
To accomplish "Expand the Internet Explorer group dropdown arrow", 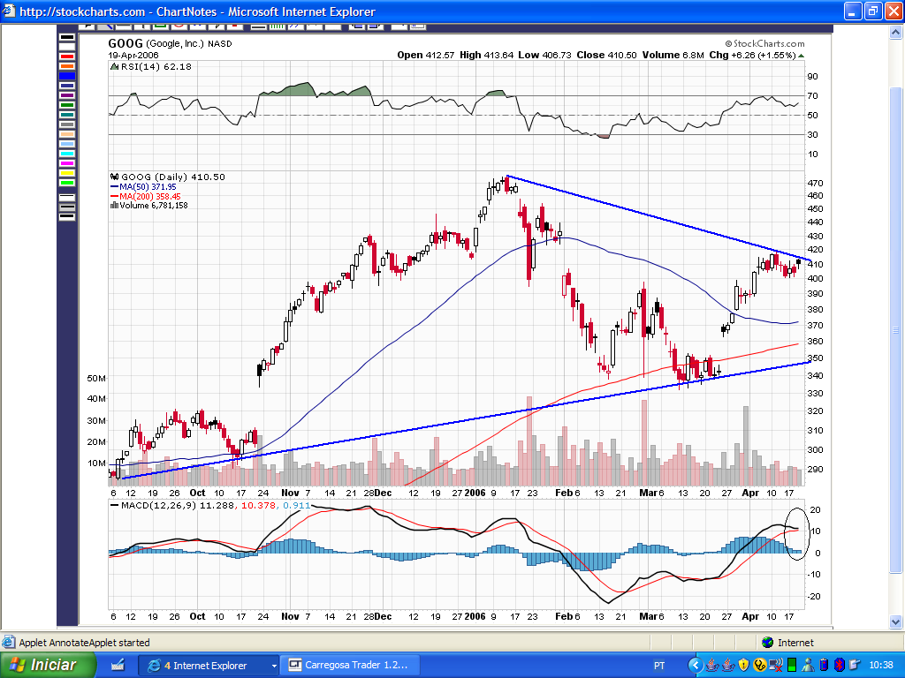I will point(274,666).
